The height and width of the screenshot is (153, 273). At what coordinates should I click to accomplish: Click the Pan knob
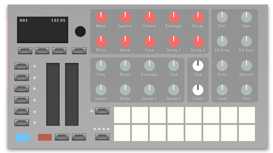click(246, 90)
